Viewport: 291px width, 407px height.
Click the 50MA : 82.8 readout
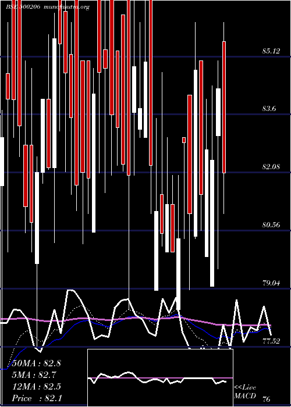click(37, 363)
